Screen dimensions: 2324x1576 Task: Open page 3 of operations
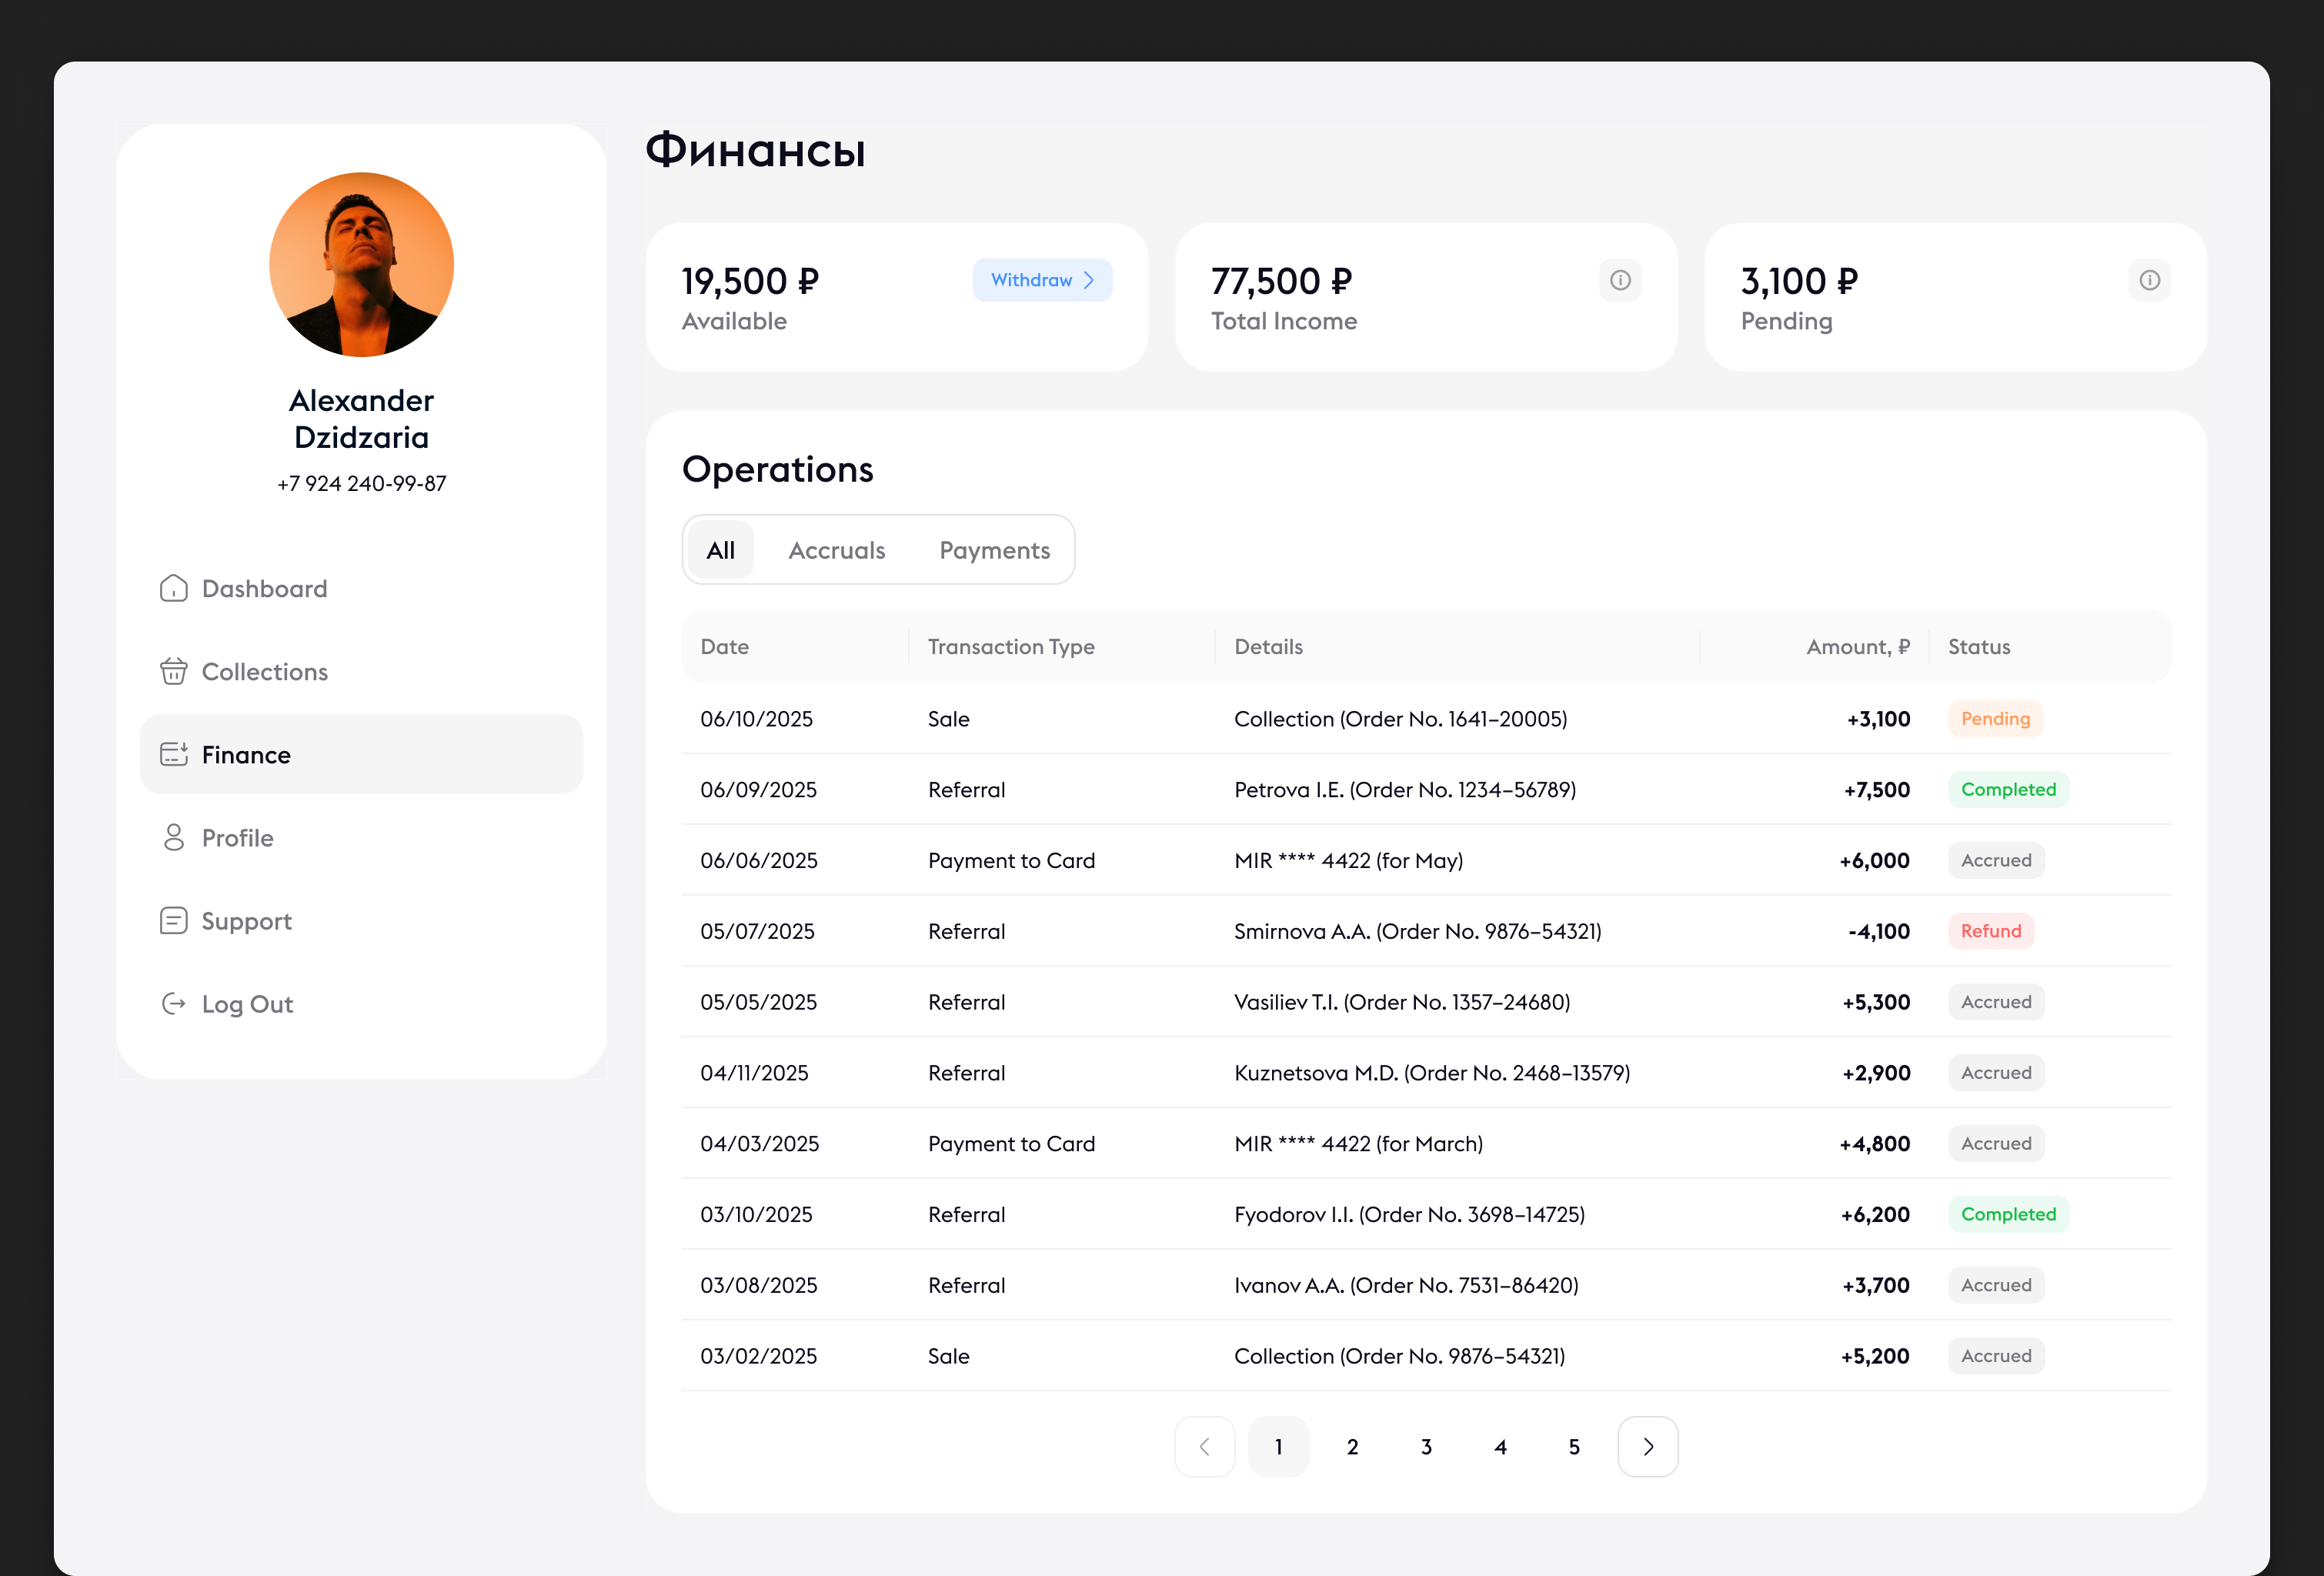click(1426, 1446)
